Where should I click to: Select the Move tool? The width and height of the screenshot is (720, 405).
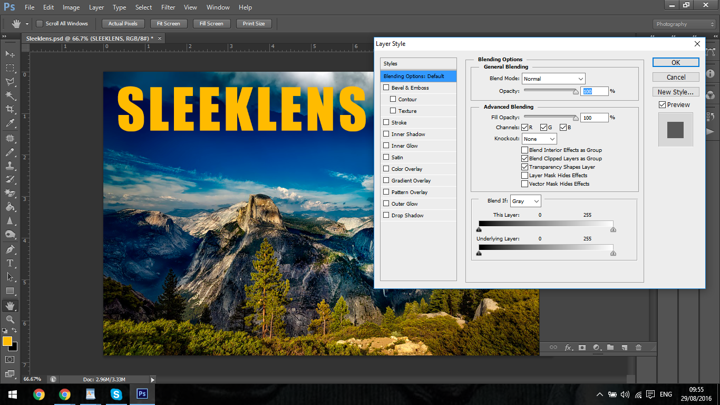point(10,54)
